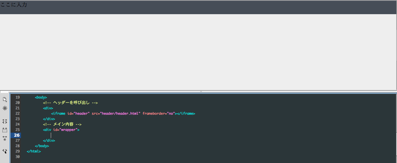Click the Collapse Selection icon
The height and width of the screenshot is (163, 397).
pos(5,130)
